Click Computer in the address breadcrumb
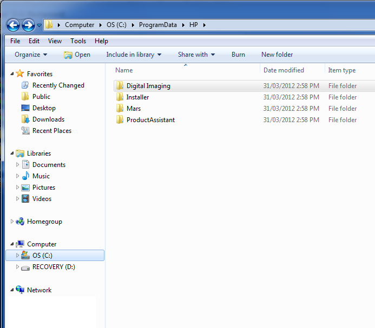This screenshot has height=328, width=375. pos(80,25)
